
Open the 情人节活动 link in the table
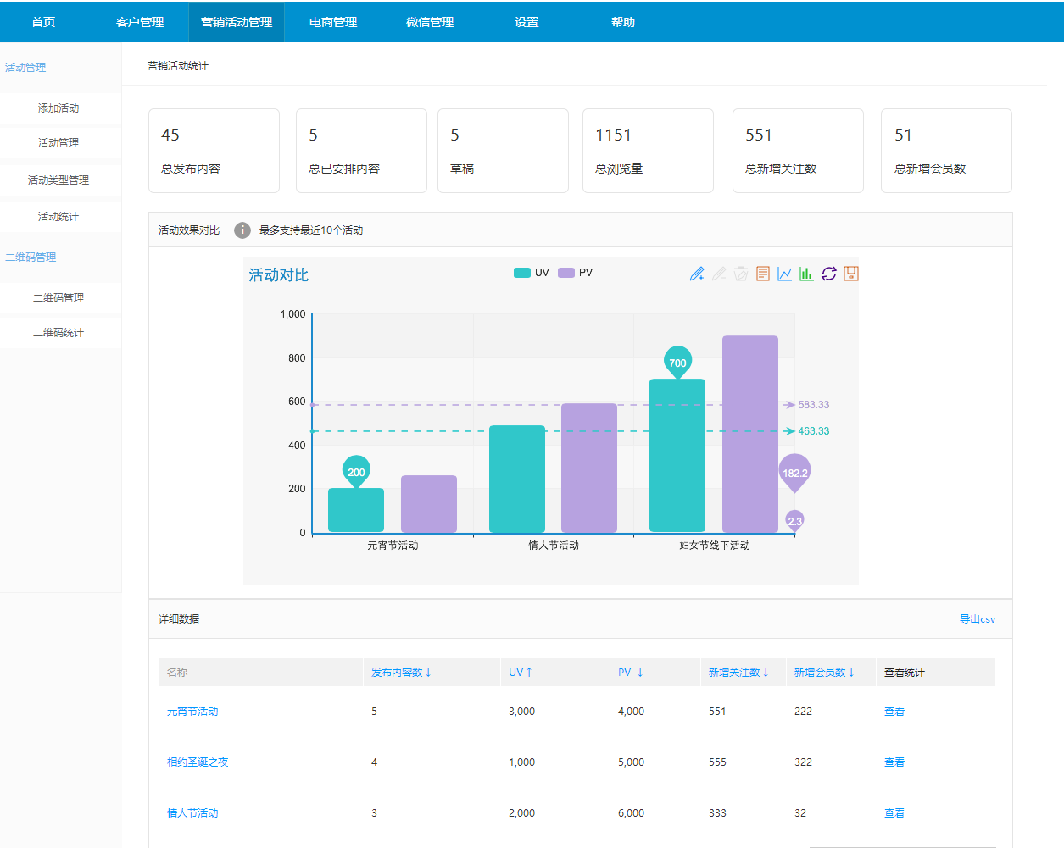[x=192, y=813]
